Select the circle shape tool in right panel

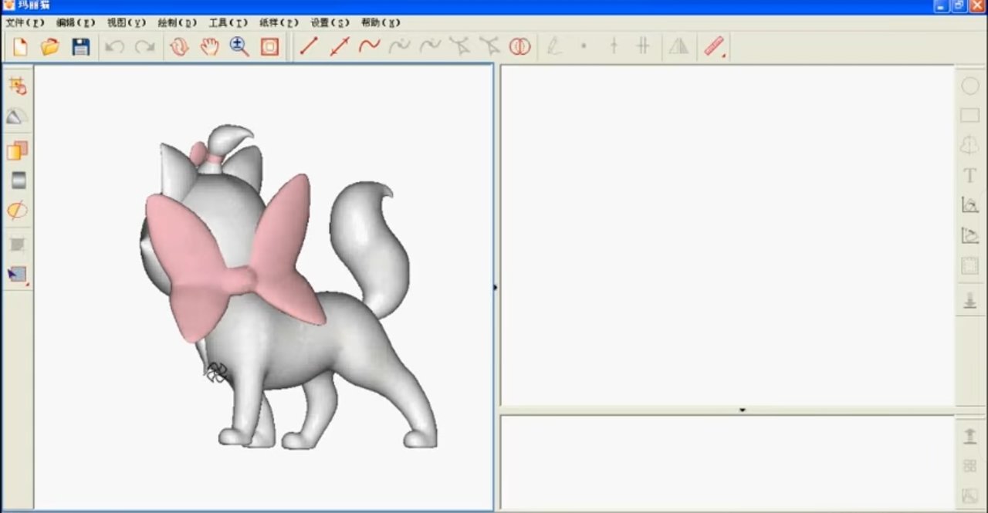(970, 86)
